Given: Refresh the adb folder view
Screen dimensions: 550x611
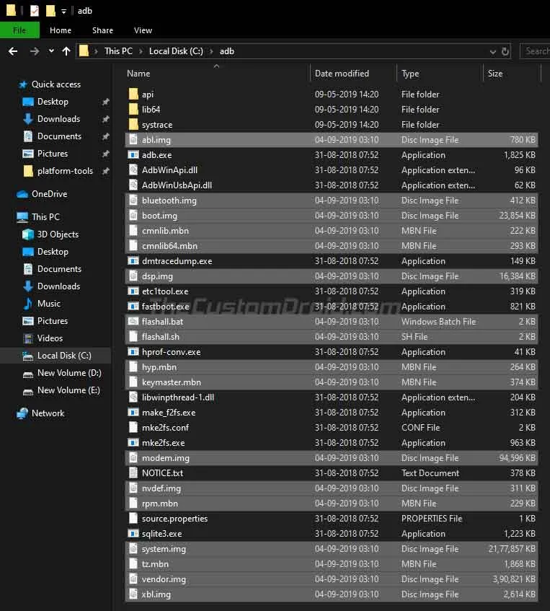Looking at the screenshot, I should [505, 51].
